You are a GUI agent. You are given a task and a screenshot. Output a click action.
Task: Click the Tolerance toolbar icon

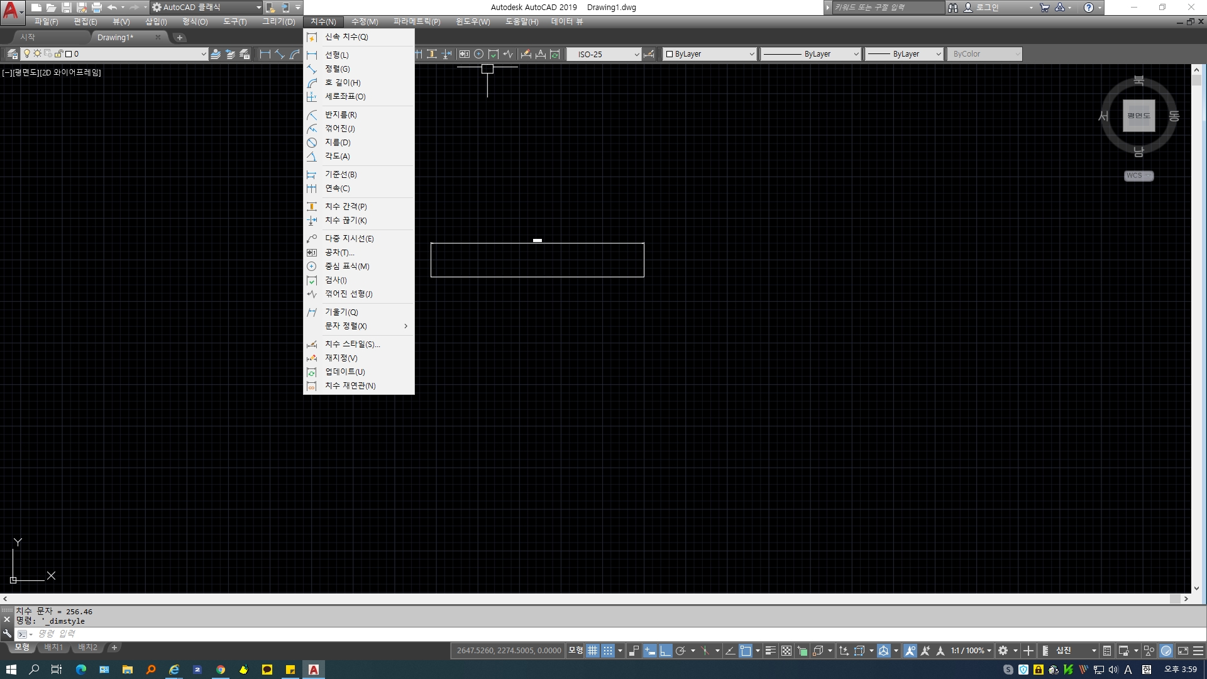click(x=465, y=54)
